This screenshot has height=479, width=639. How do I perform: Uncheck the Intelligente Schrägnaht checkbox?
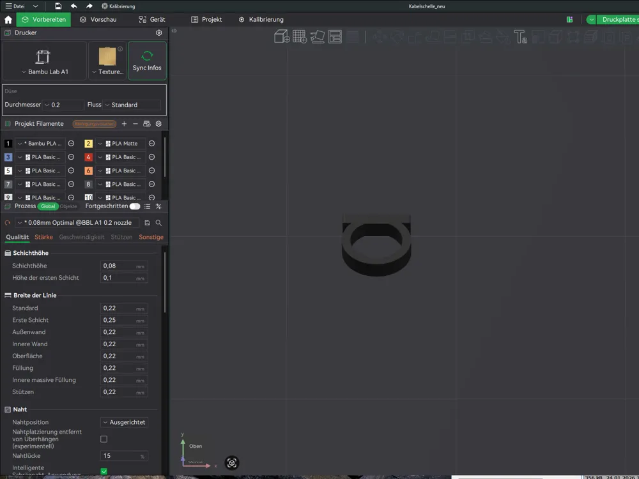[104, 471]
